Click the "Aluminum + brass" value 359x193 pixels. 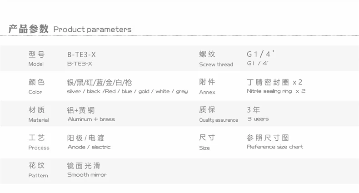(x=91, y=119)
